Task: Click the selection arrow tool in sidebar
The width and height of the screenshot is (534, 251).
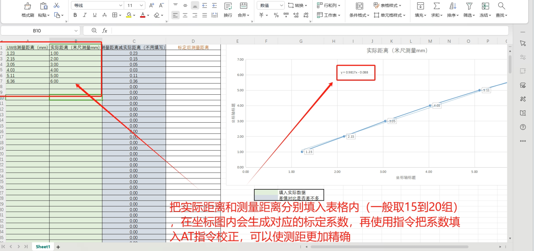Action: (523, 43)
